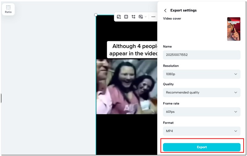Image resolution: width=247 pixels, height=156 pixels.
Task: Click the canvas corner resize handle
Action: point(96,15)
